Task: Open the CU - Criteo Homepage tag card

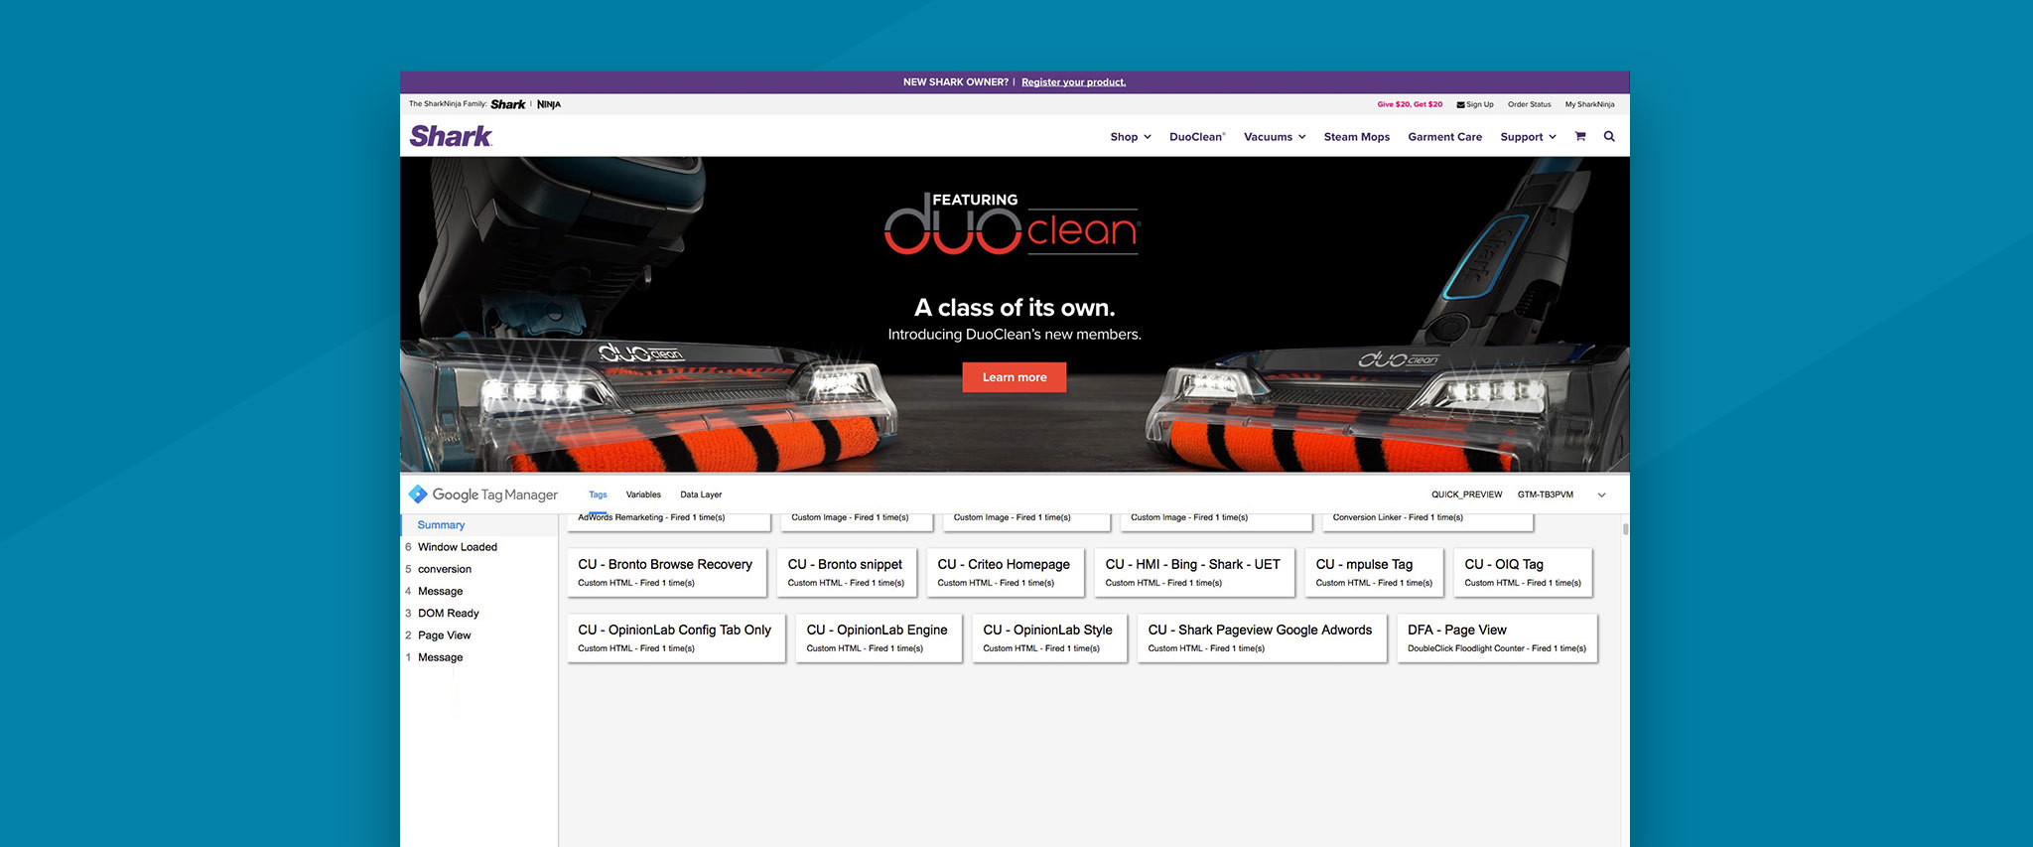Action: click(1006, 573)
